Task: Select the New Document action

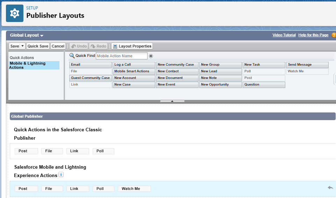Action: [x=177, y=78]
